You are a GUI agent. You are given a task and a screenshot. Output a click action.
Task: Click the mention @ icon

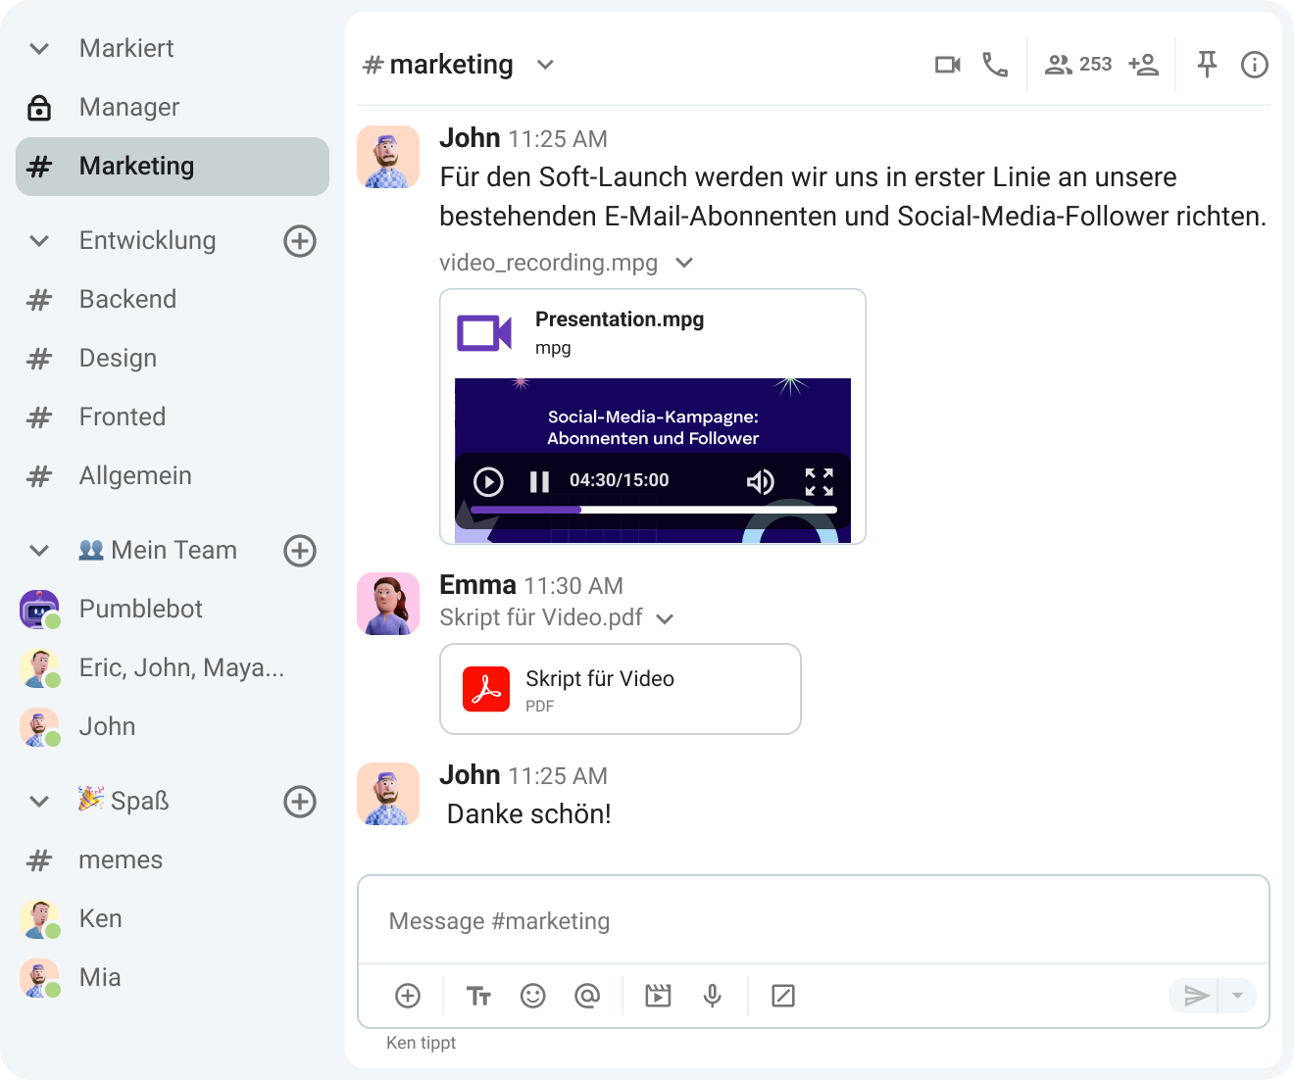586,996
